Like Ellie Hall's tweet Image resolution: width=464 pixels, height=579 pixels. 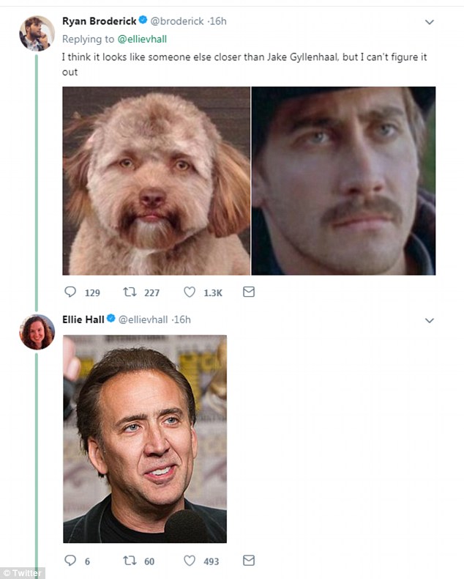pos(190,561)
